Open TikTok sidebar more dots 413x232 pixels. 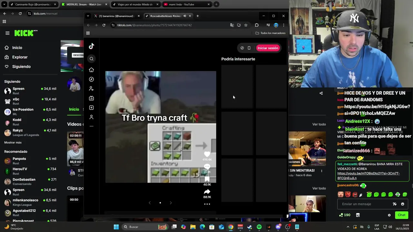point(91,126)
